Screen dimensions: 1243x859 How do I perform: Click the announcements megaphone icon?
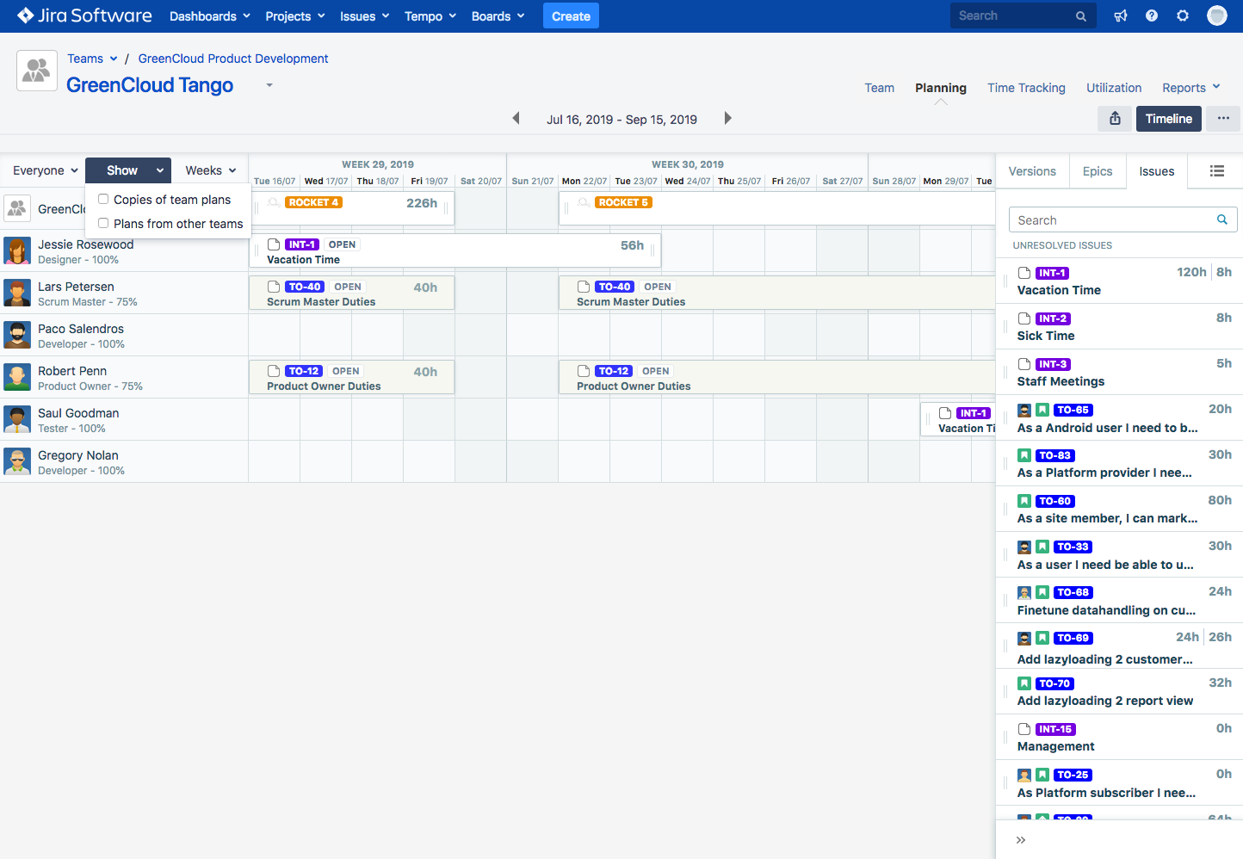(1120, 15)
